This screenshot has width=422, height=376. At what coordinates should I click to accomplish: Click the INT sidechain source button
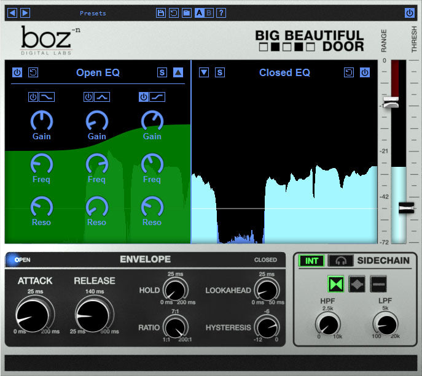coord(312,261)
